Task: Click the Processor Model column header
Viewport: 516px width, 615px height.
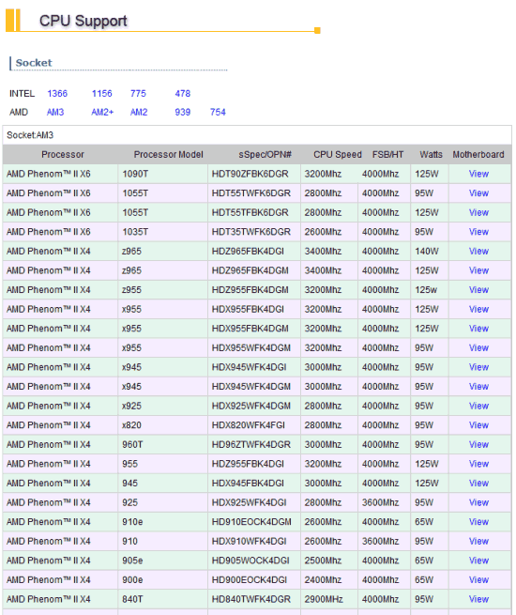Action: click(x=169, y=155)
